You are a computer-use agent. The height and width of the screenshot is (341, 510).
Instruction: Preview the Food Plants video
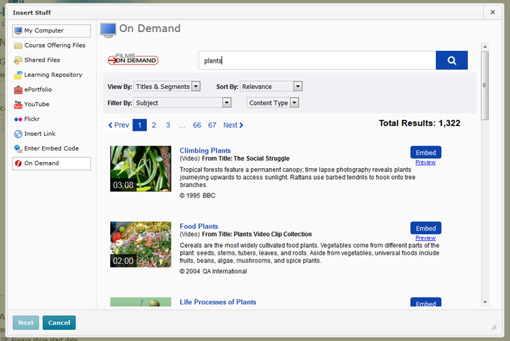pos(426,238)
